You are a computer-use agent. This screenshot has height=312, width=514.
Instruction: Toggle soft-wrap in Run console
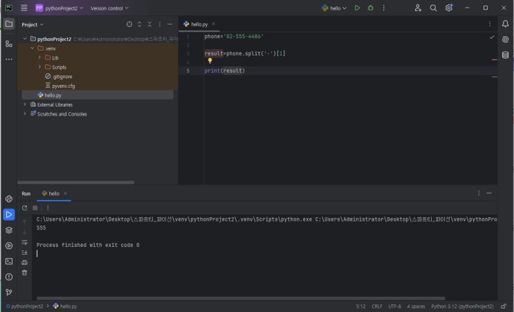(25, 242)
